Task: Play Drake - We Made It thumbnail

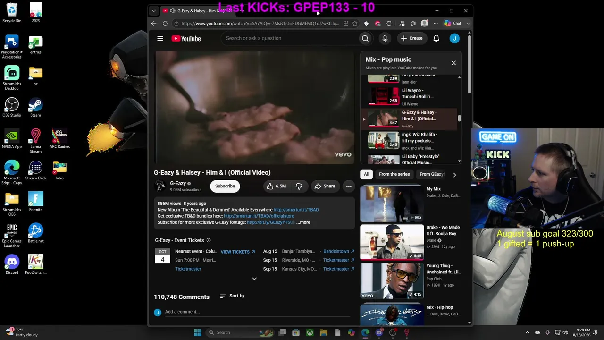Action: tap(392, 242)
